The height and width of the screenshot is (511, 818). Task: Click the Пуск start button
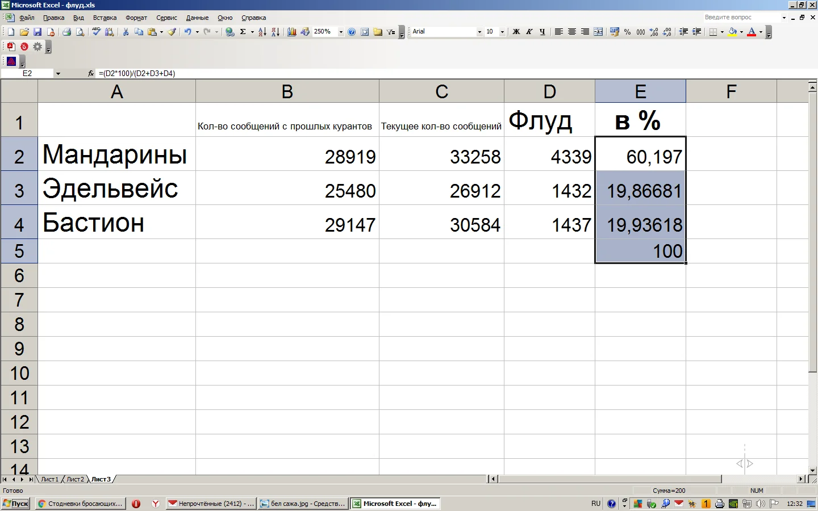(16, 504)
